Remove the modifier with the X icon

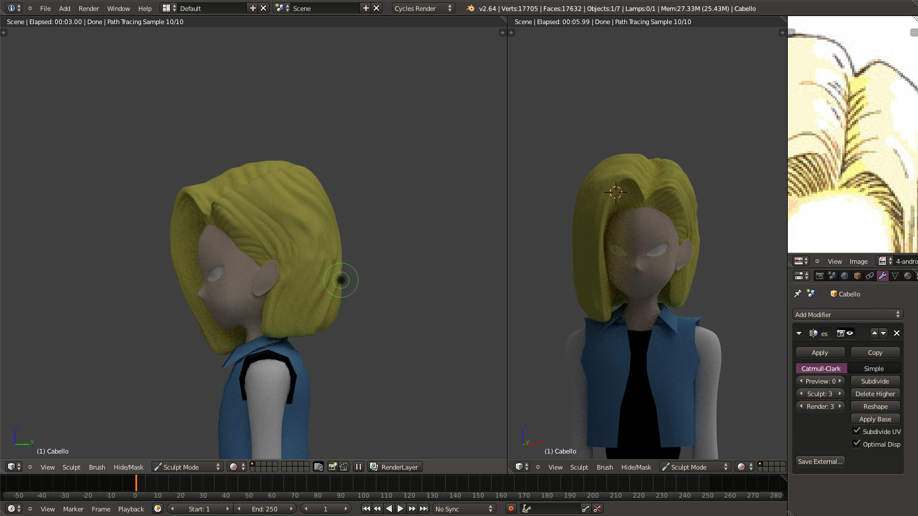[x=897, y=333]
